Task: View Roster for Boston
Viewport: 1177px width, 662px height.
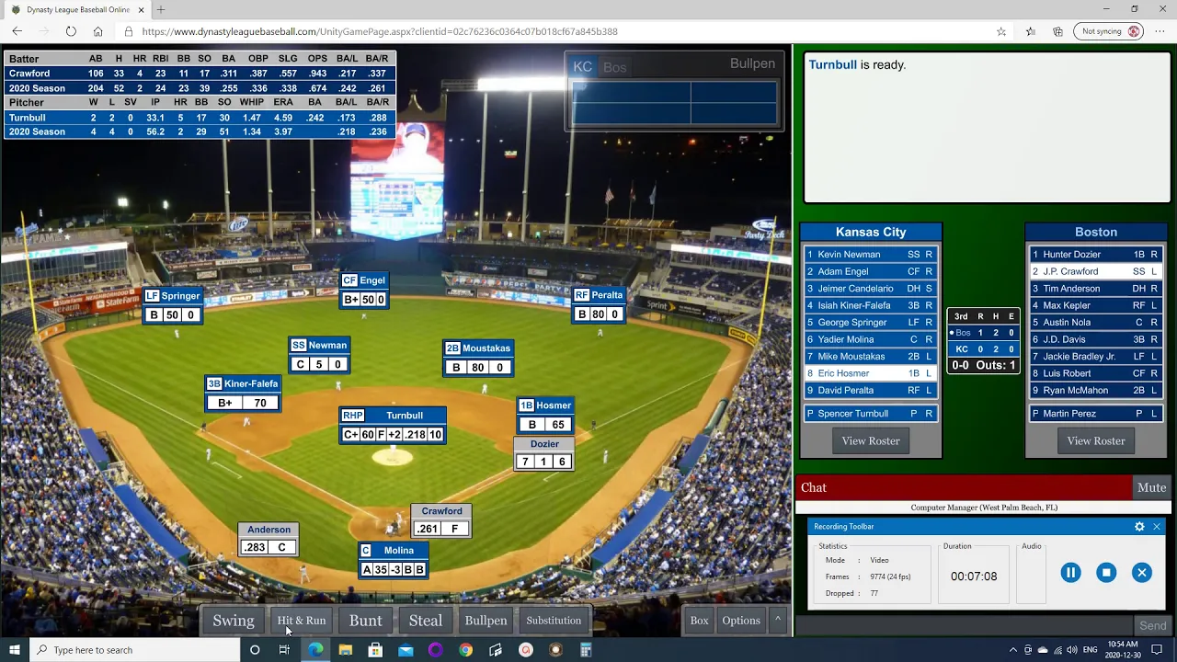Action: 1096,440
